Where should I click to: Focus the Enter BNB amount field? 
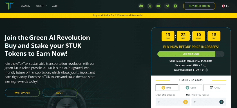[x=173, y=102]
